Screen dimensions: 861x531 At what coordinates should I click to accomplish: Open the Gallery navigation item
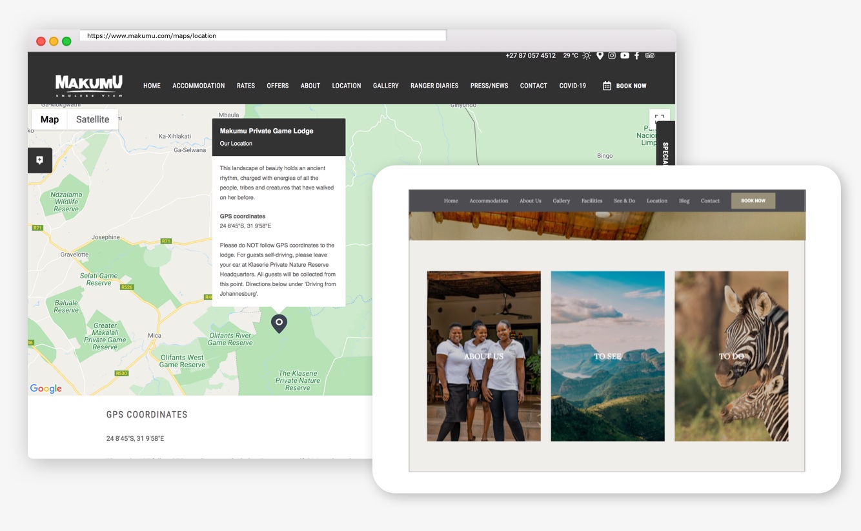385,86
